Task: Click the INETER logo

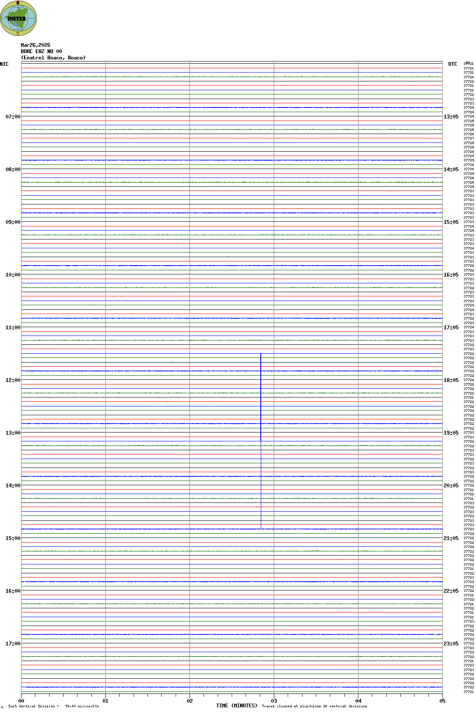Action: (18, 18)
